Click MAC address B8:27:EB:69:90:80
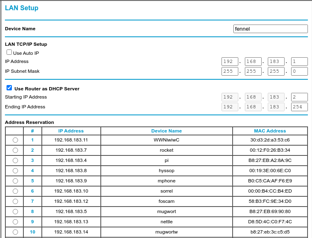This screenshot has width=312, height=238. point(270,211)
